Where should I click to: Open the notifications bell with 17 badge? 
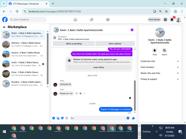click(x=172, y=20)
